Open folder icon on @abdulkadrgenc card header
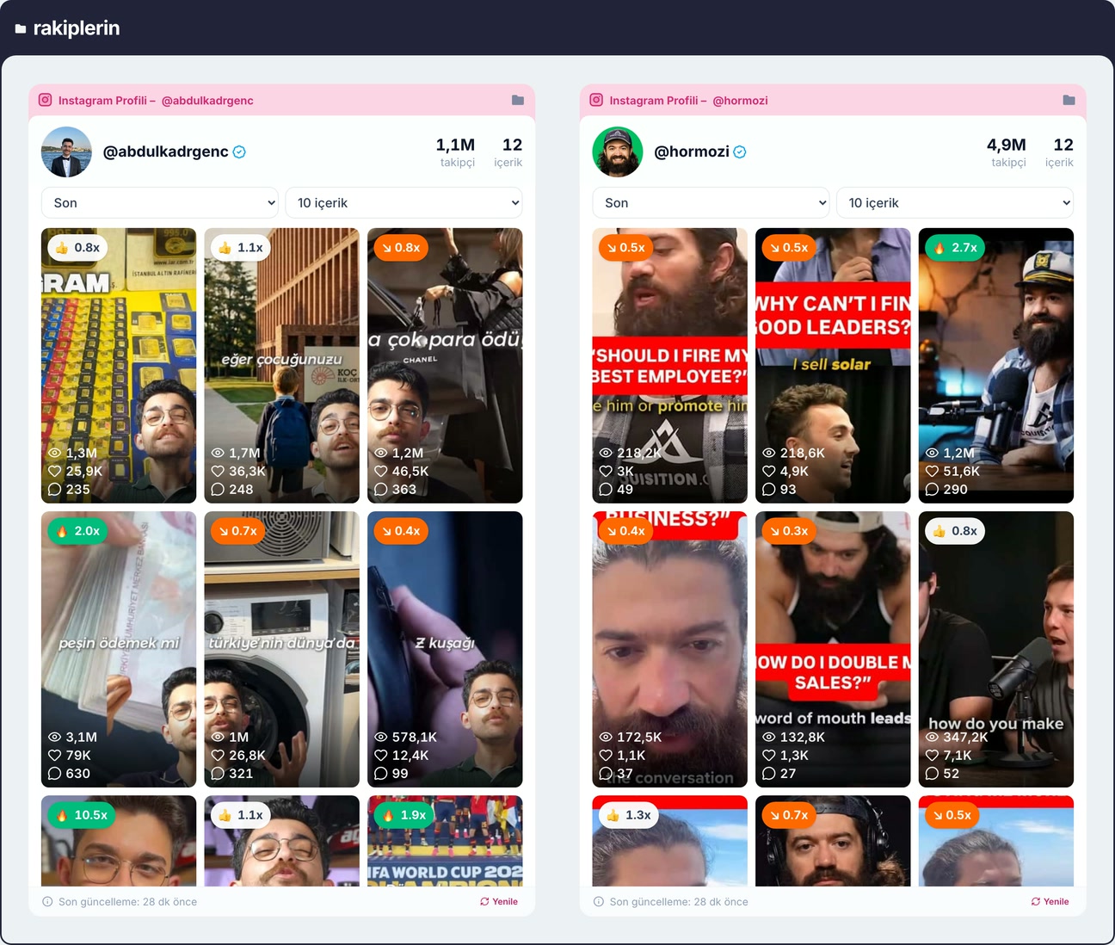The width and height of the screenshot is (1115, 945). (518, 100)
